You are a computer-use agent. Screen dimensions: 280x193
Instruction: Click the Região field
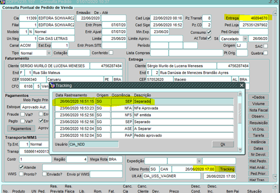point(77,159)
